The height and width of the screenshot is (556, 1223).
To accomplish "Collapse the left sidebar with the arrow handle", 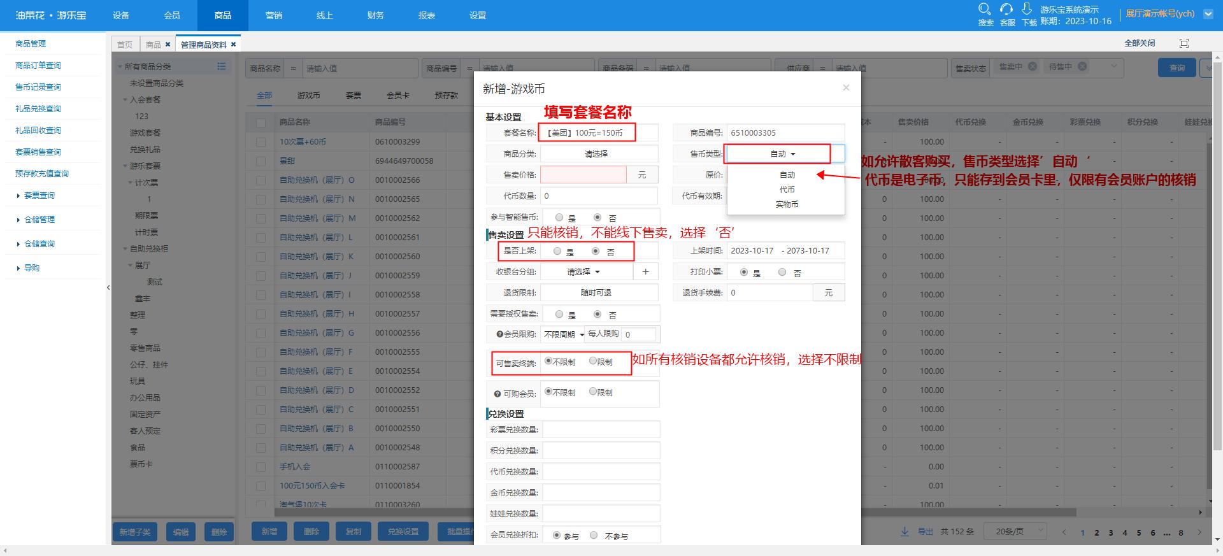I will click(108, 288).
